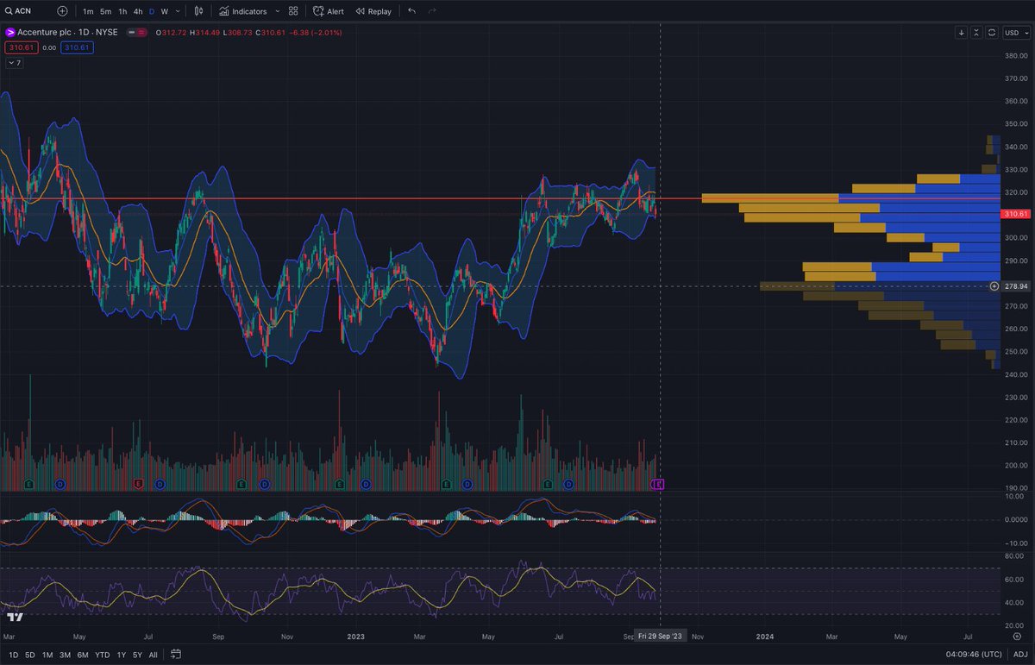This screenshot has height=665, width=1035.
Task: Set range to 1M
Action: point(47,654)
